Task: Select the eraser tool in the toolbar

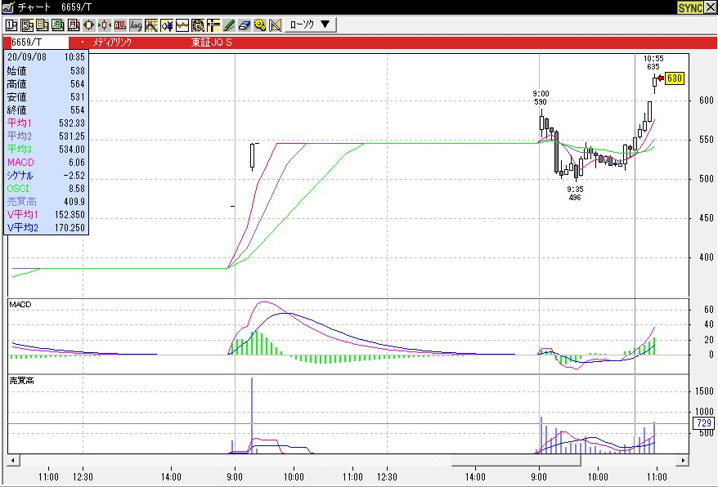Action: click(245, 25)
